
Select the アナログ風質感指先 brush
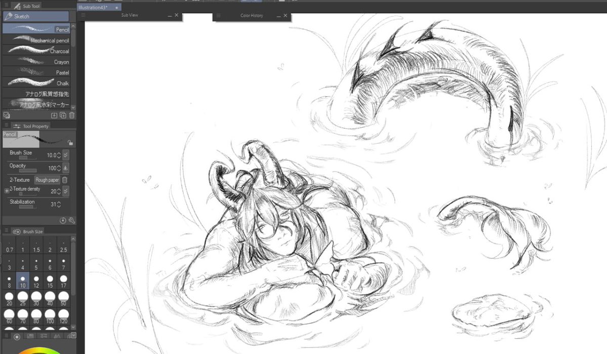click(36, 93)
